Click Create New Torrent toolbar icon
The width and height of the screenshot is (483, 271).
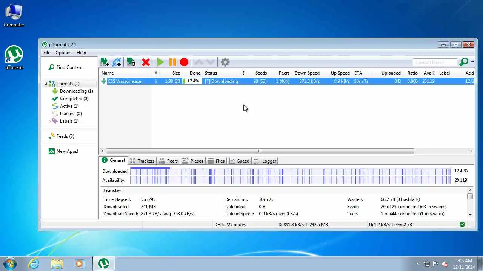[131, 62]
